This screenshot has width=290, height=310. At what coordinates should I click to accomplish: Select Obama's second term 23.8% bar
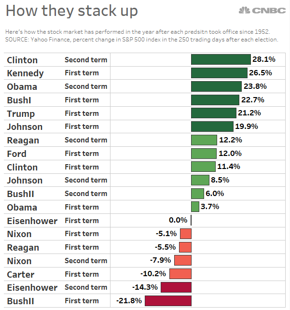click(216, 86)
